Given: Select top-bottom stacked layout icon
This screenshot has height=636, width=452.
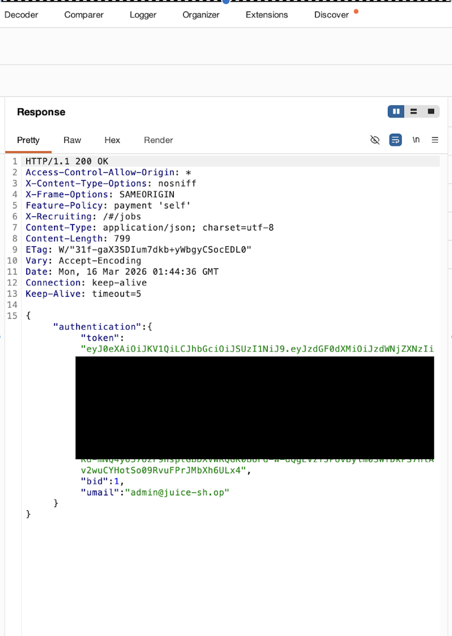Looking at the screenshot, I should [x=413, y=111].
